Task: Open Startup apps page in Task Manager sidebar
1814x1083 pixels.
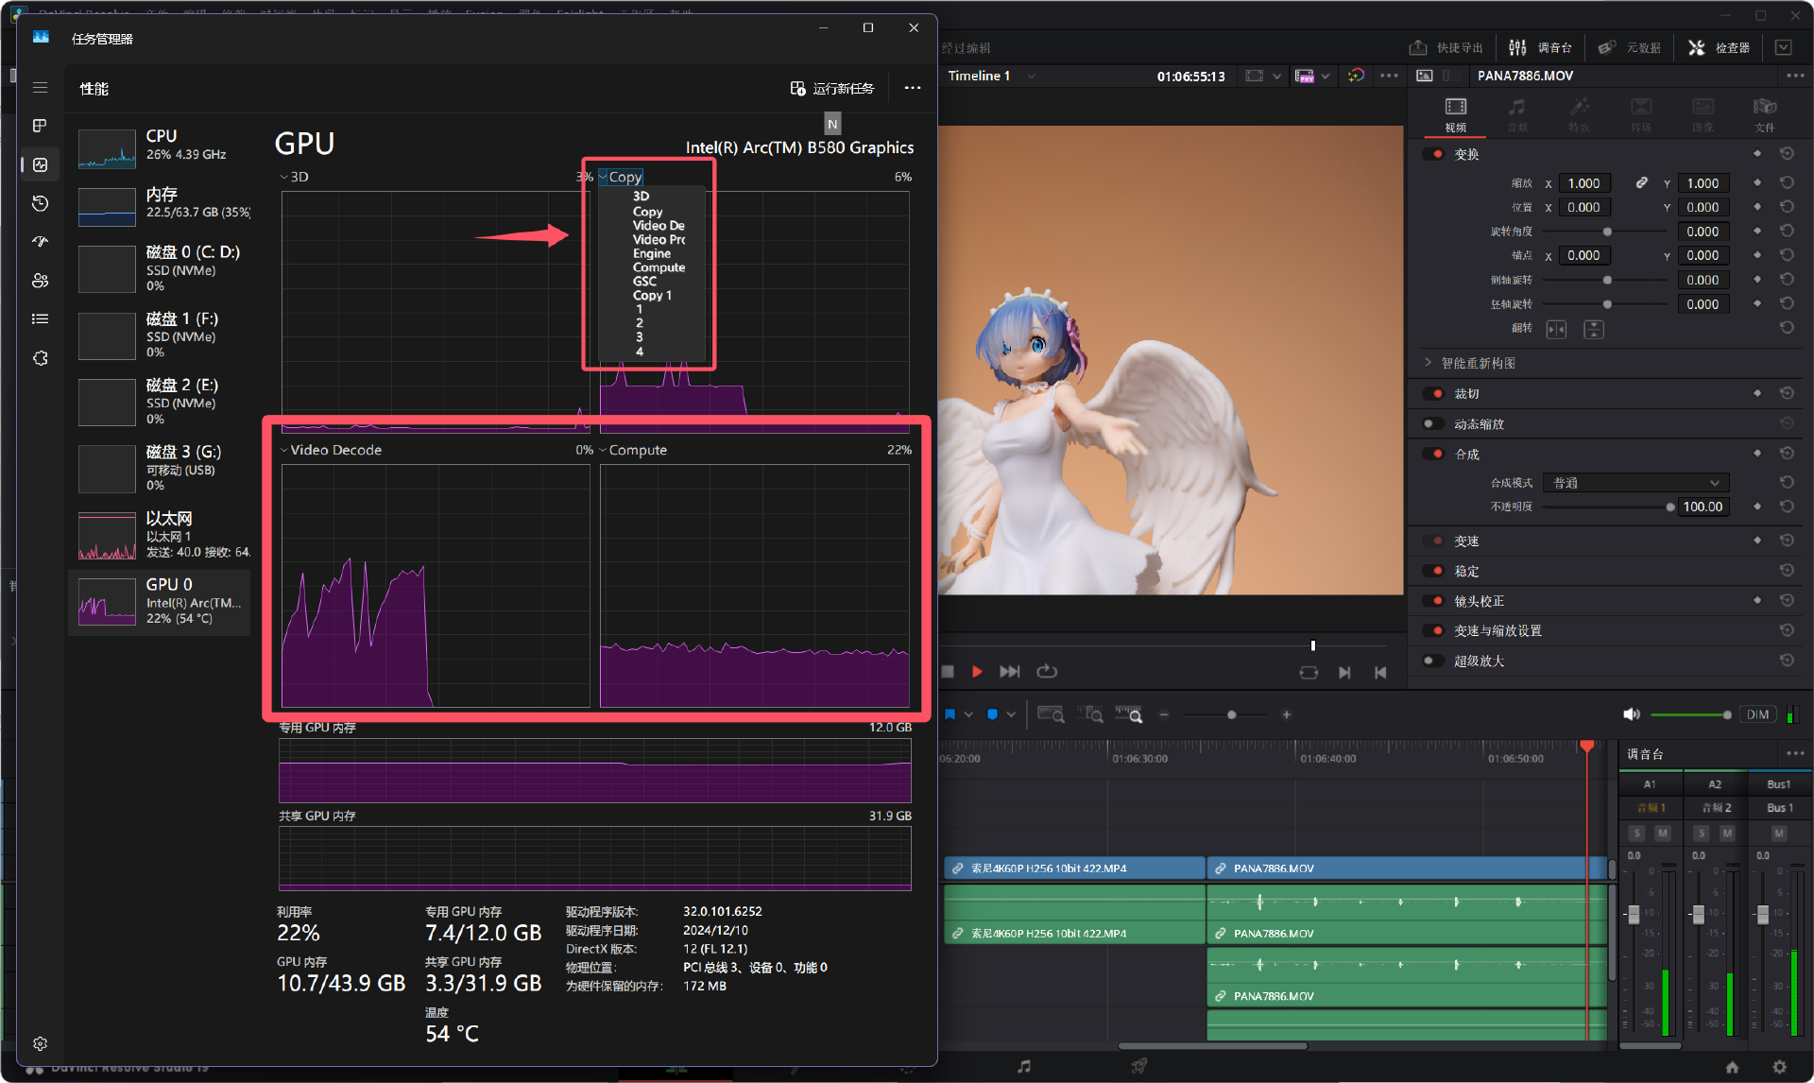Action: click(40, 242)
